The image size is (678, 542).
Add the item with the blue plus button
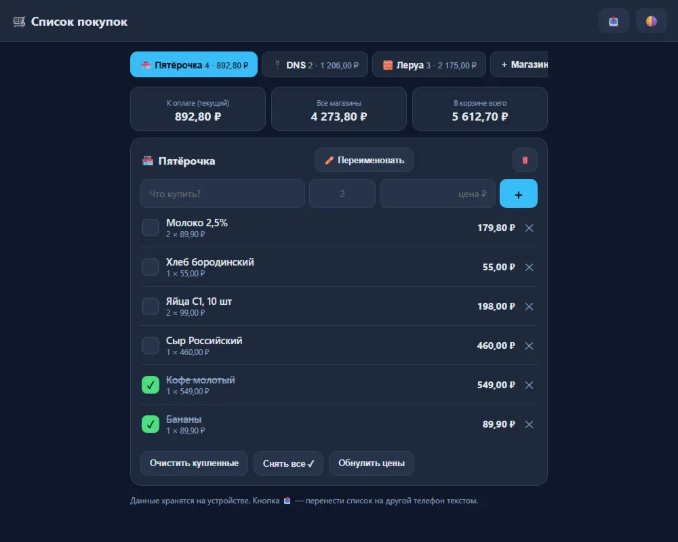519,194
